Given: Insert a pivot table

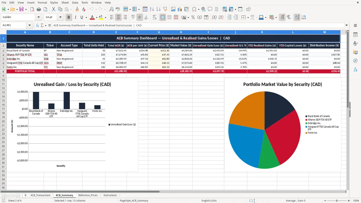Looking at the screenshot, I should tap(186, 9).
